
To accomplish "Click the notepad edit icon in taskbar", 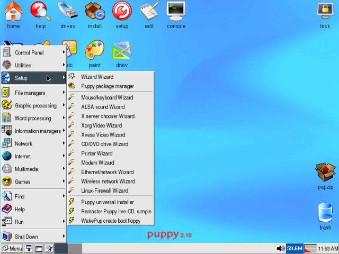I will tap(49, 249).
